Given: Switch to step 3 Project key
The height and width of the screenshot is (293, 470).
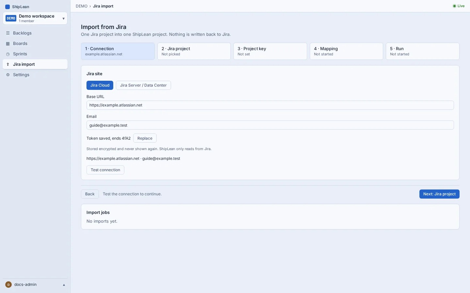Looking at the screenshot, I should click(x=270, y=51).
